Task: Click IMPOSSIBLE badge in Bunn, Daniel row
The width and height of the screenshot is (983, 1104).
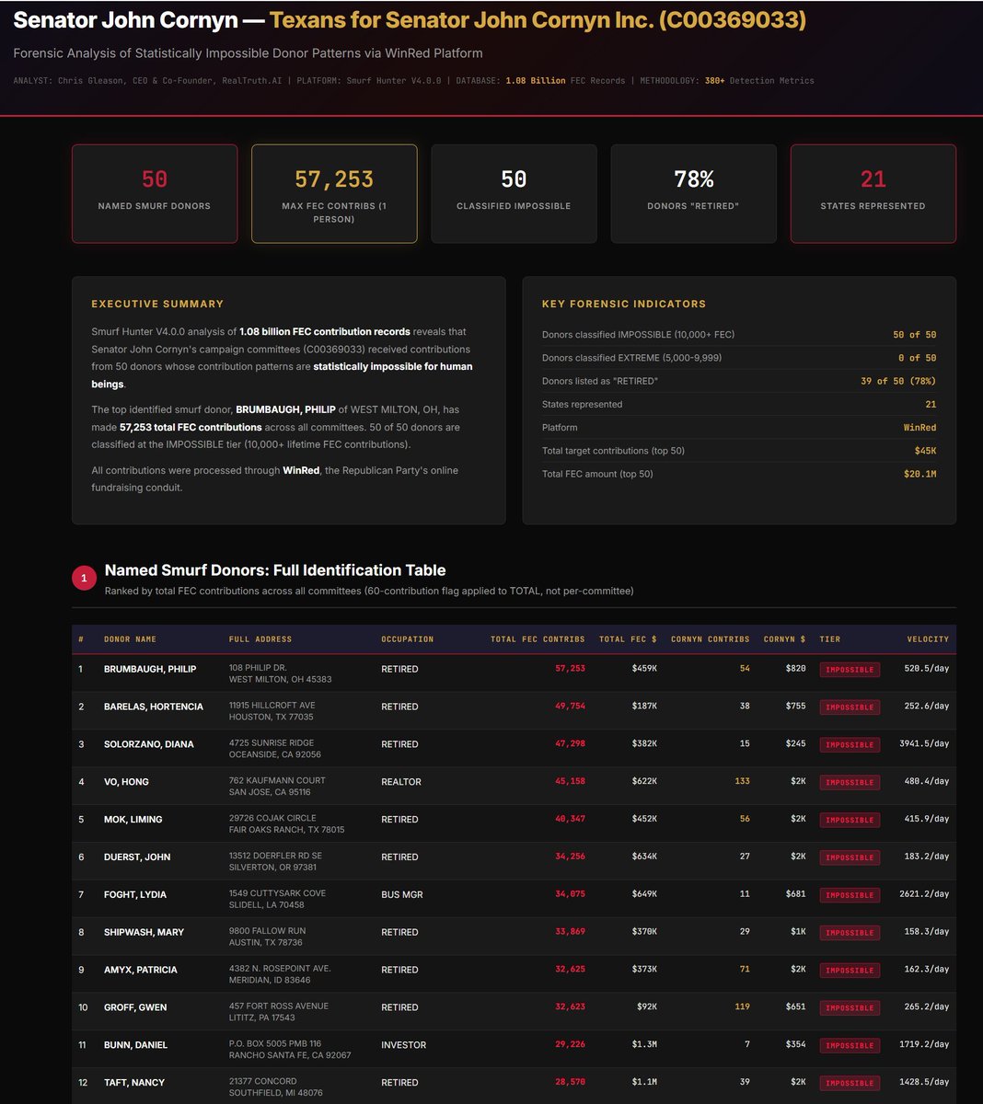Action: pyautogui.click(x=850, y=1046)
